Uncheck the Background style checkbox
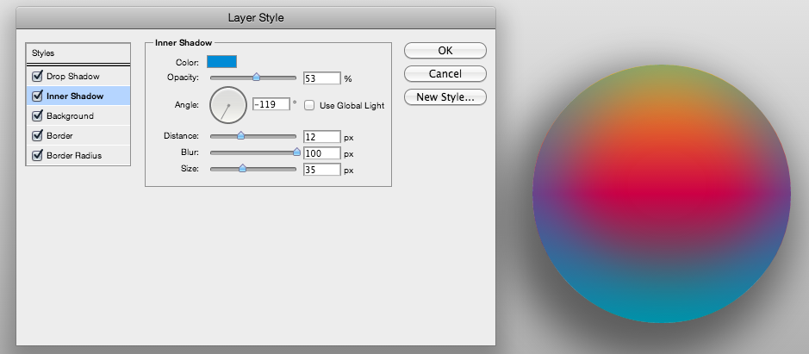The width and height of the screenshot is (809, 354). pyautogui.click(x=37, y=115)
